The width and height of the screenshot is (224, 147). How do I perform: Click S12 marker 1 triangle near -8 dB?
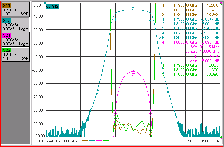115,15
